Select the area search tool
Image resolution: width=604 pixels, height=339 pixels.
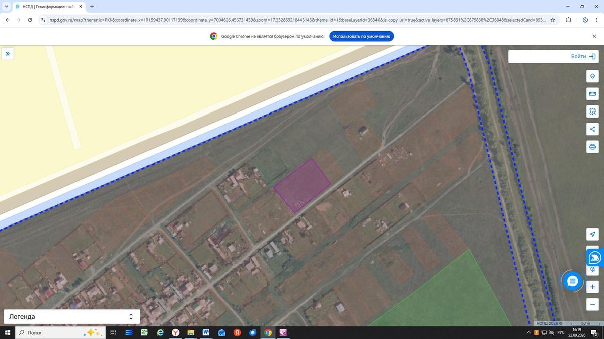coord(592,111)
